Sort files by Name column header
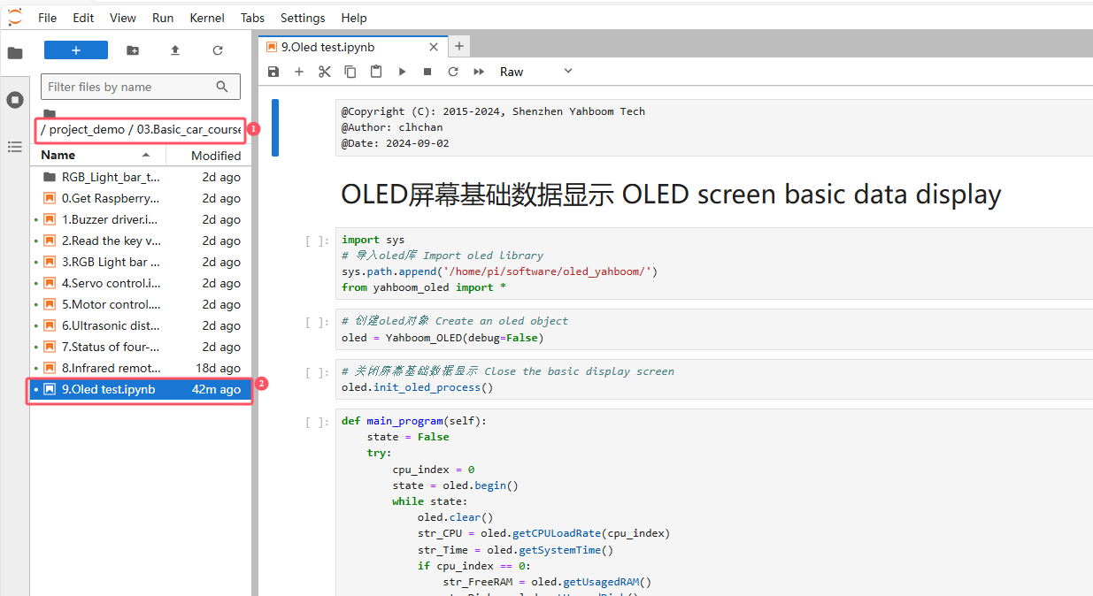Viewport: 1093px width, 596px height. pos(96,155)
